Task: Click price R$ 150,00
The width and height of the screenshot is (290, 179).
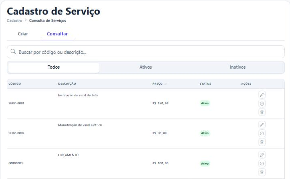Action: point(160,103)
